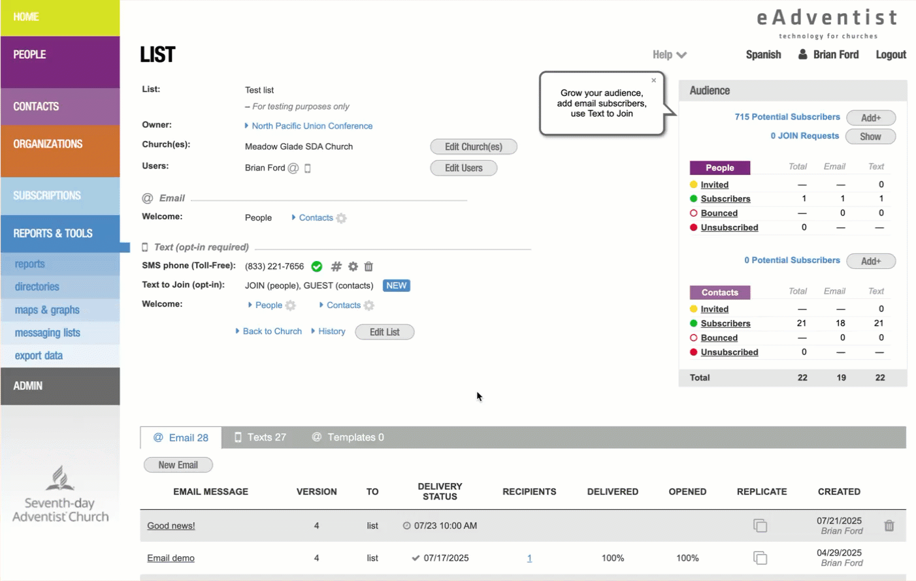Open Brian Ford profile link
916x581 pixels.
click(x=836, y=55)
